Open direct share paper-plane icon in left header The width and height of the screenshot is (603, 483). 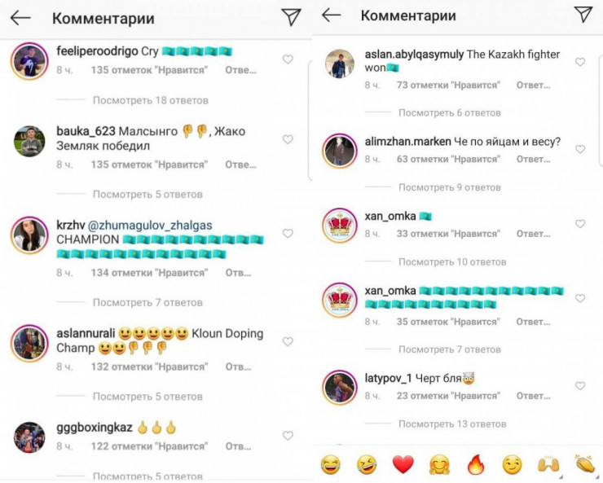291,17
